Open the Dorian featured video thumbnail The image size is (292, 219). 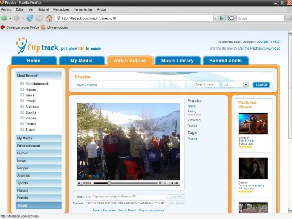253,168
